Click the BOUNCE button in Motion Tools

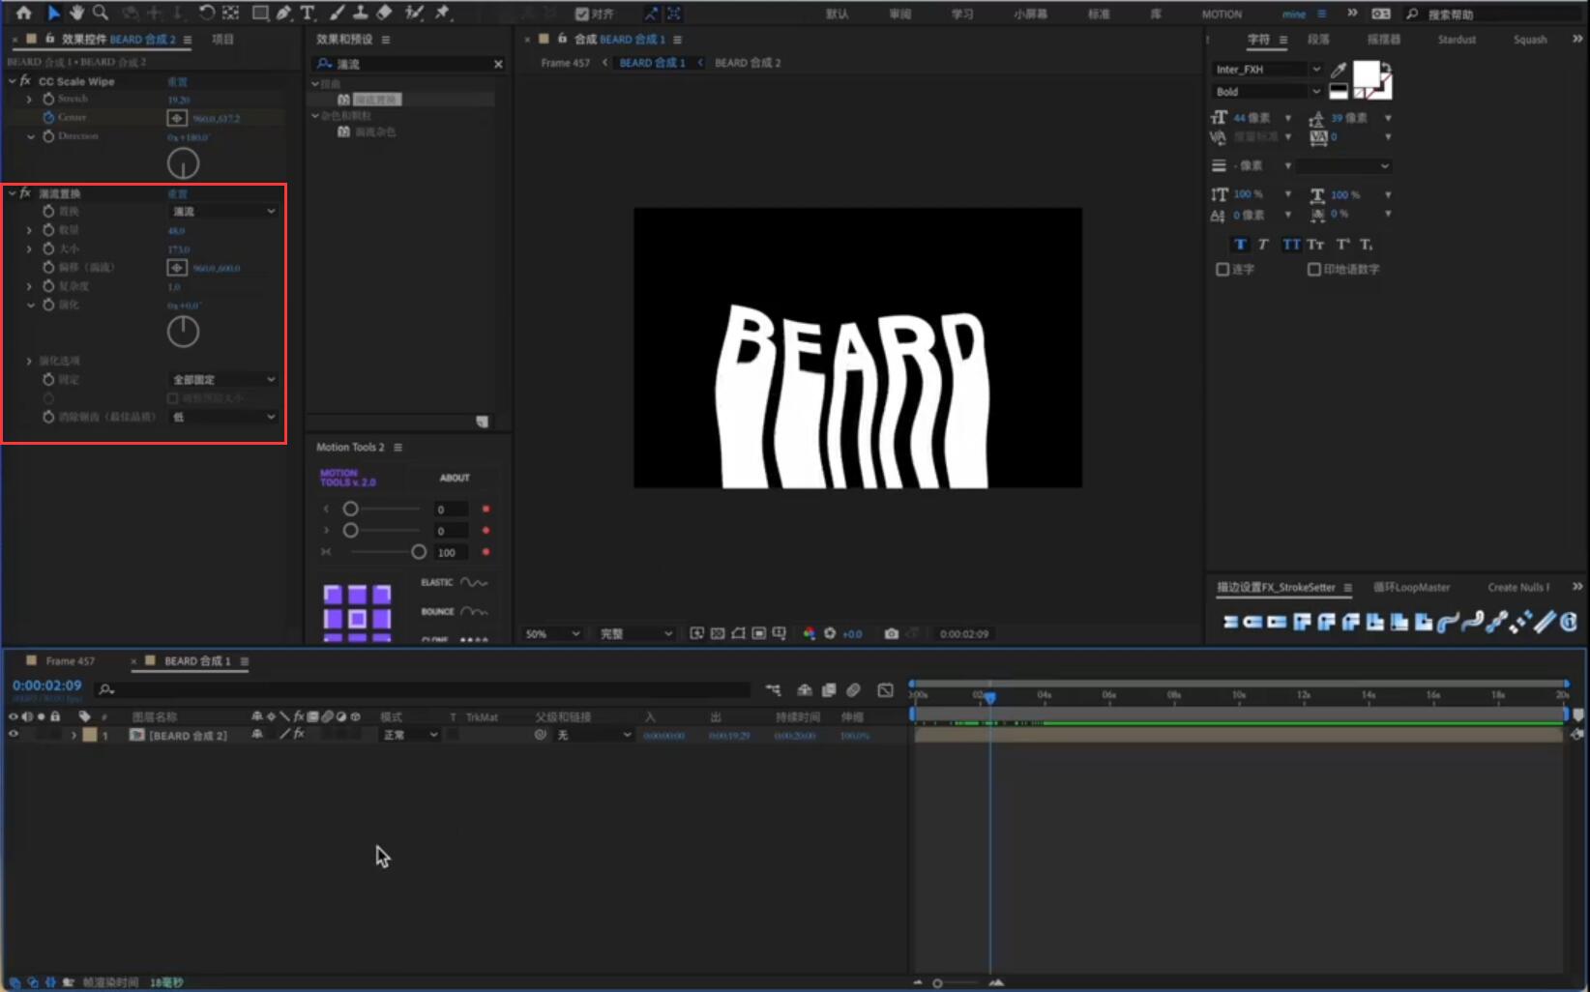point(455,611)
